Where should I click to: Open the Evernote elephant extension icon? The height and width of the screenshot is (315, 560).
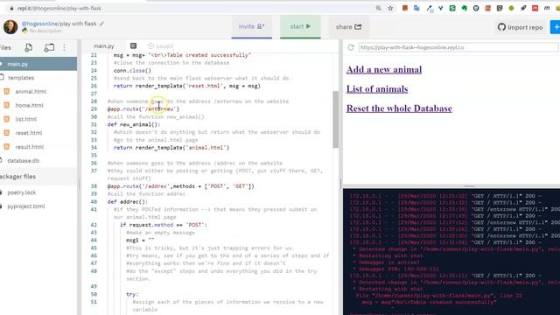[465, 8]
